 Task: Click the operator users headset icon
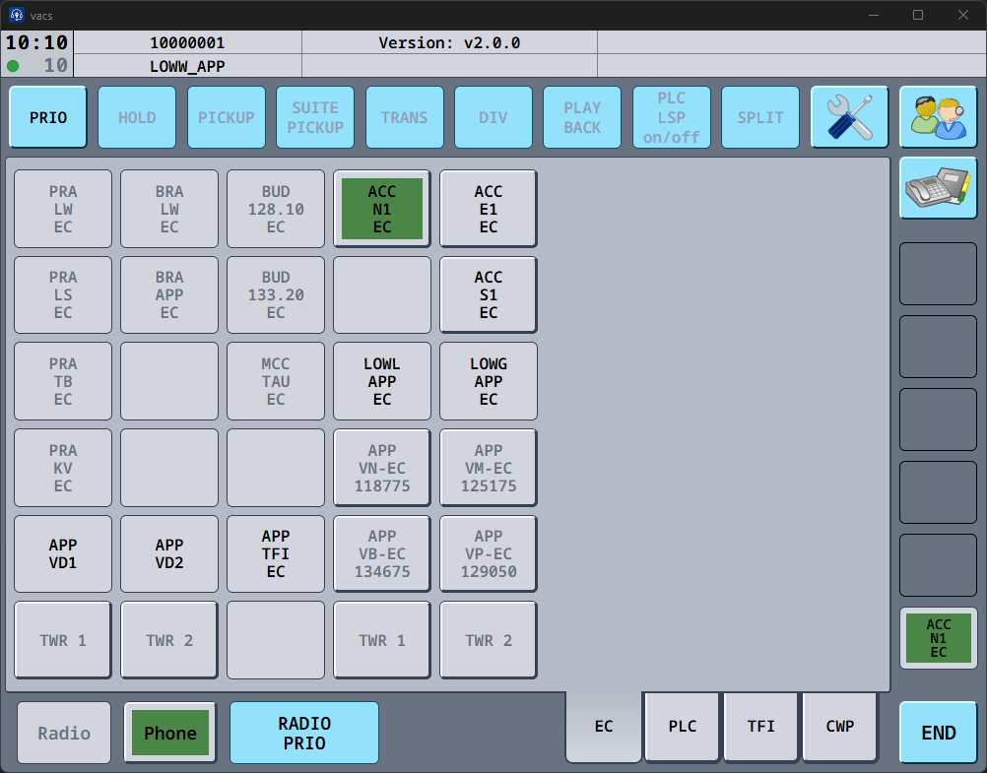tap(938, 117)
